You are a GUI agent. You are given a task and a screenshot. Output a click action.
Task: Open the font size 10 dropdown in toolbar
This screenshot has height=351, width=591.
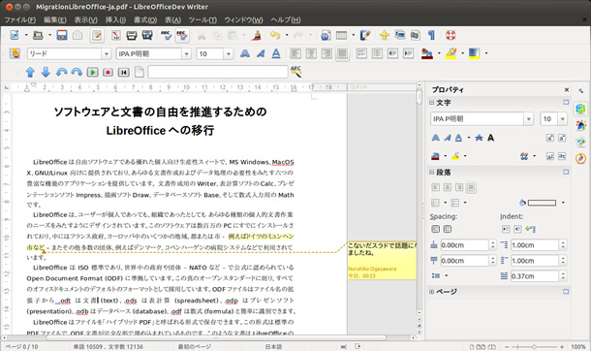point(229,54)
